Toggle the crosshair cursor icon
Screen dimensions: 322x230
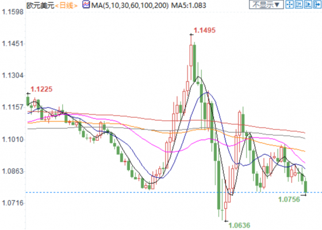click(x=290, y=5)
